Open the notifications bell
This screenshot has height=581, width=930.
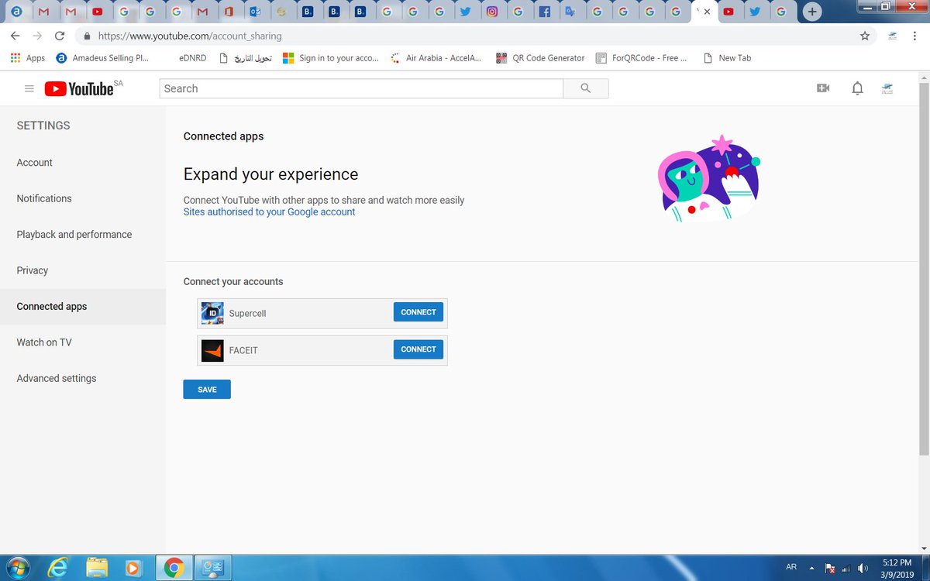pos(857,88)
